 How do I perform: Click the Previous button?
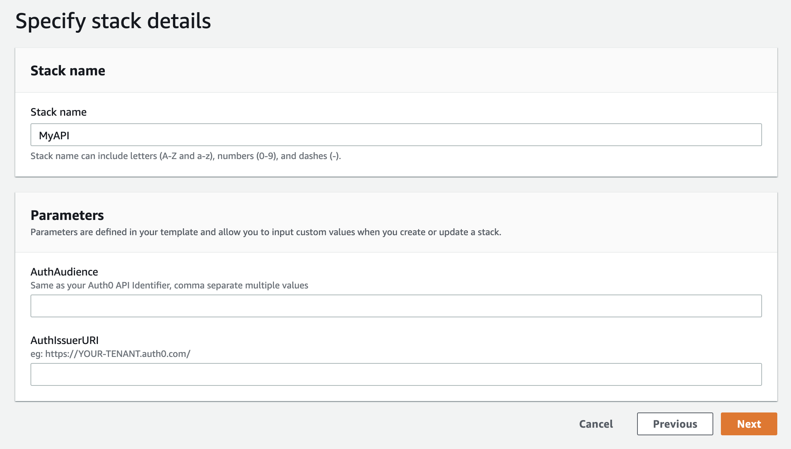[675, 424]
